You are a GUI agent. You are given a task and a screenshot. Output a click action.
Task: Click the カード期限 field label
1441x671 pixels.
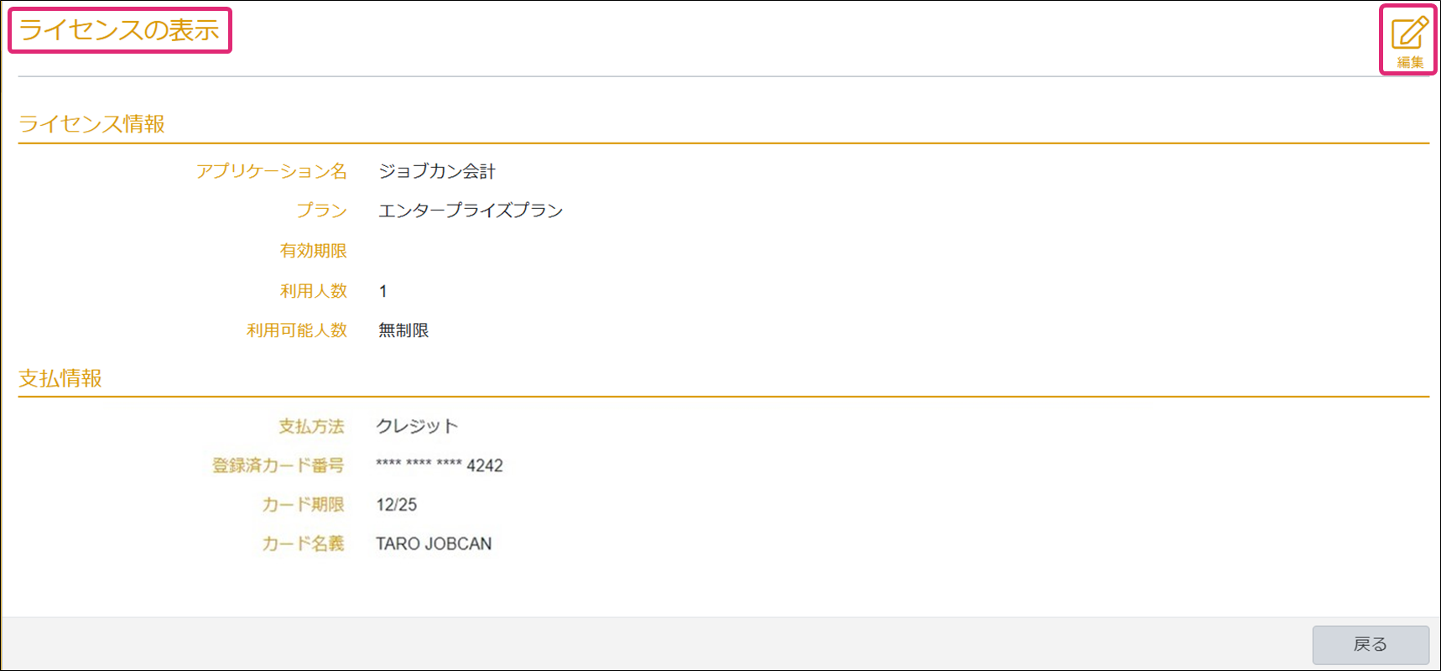(x=303, y=505)
